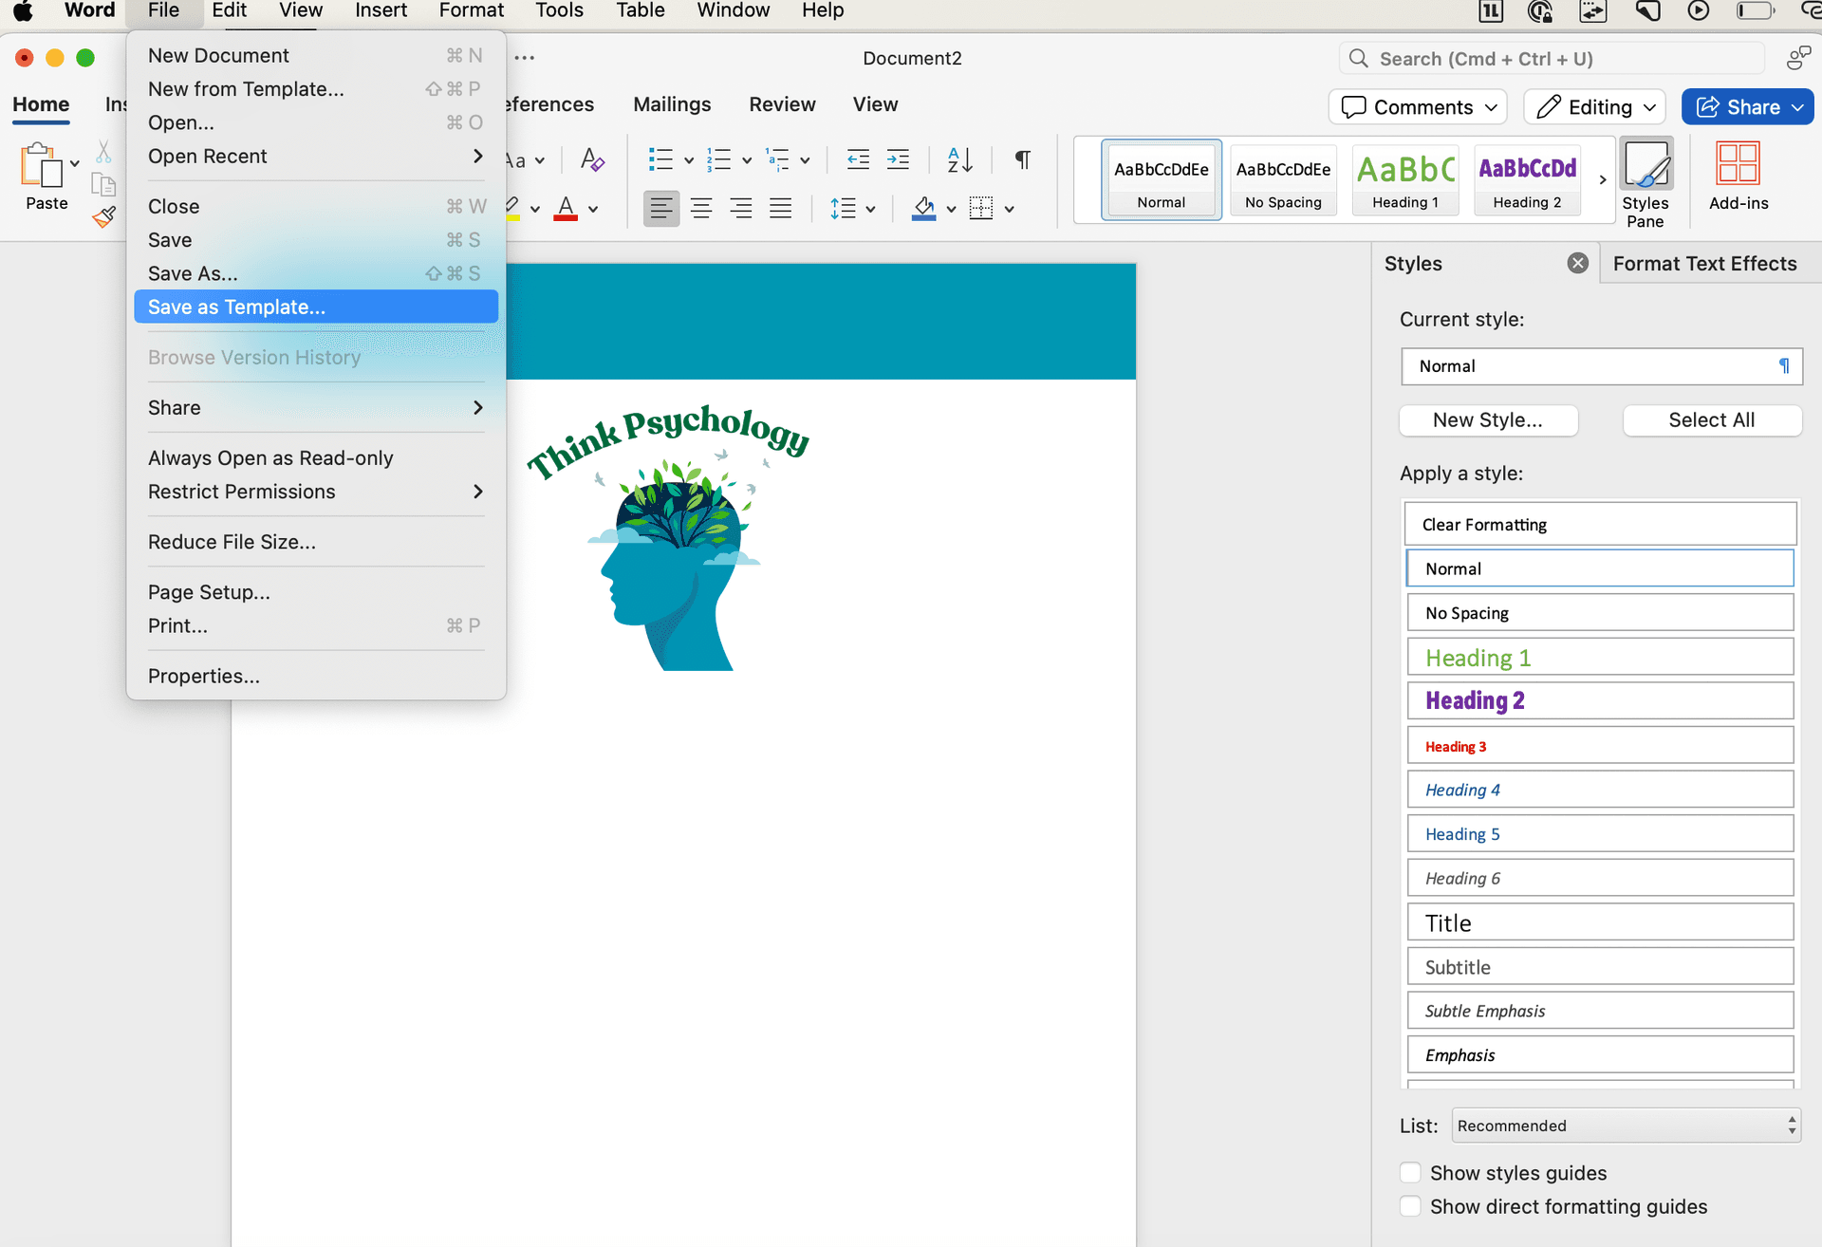Expand the styles gallery arrow

point(1603,180)
